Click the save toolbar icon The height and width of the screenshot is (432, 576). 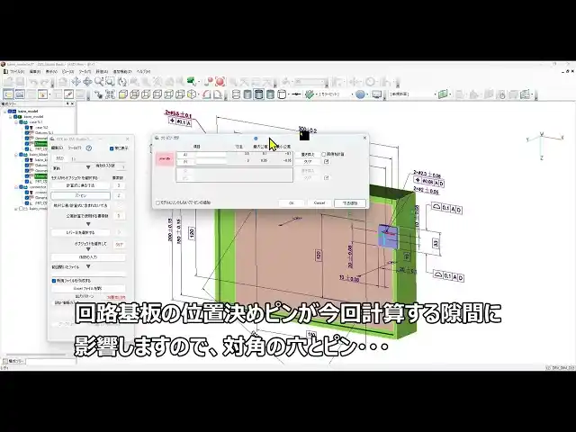click(x=20, y=82)
